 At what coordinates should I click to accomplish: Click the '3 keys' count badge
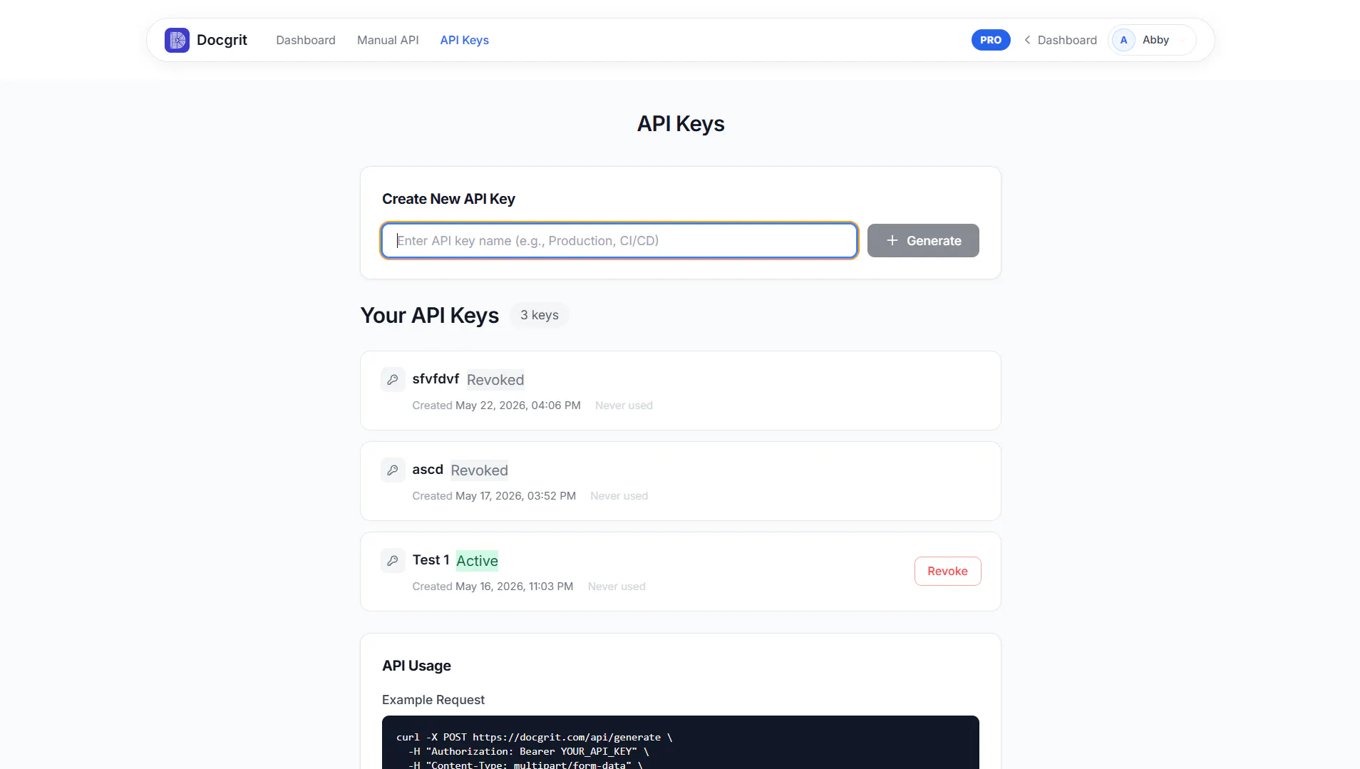tap(540, 315)
